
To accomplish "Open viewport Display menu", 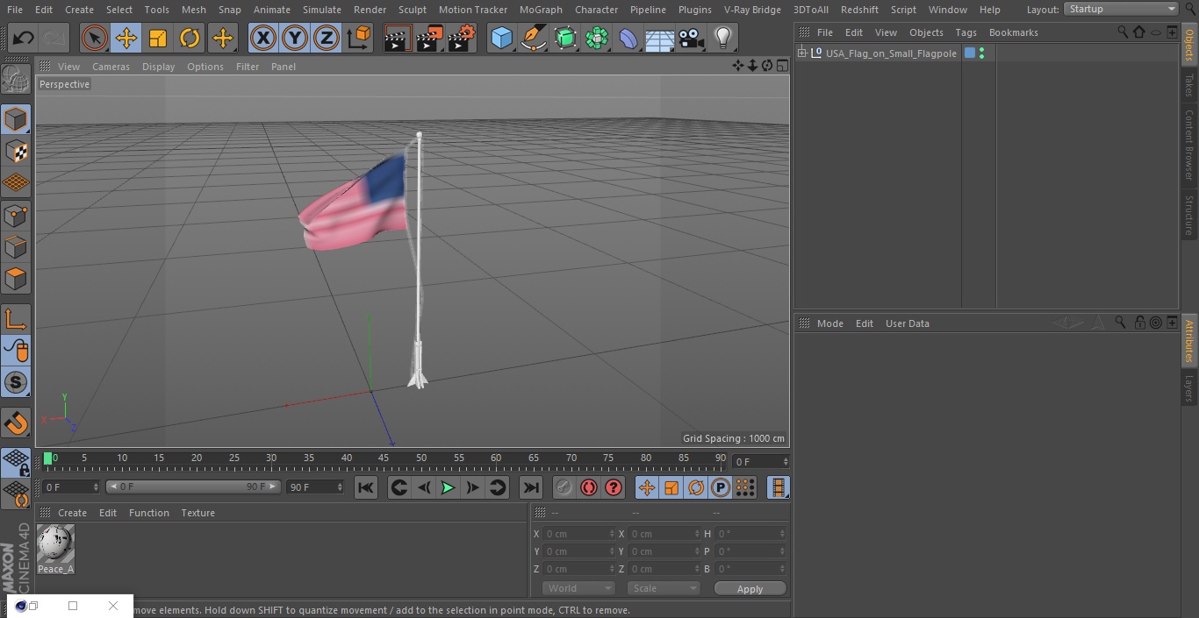I will 158,67.
